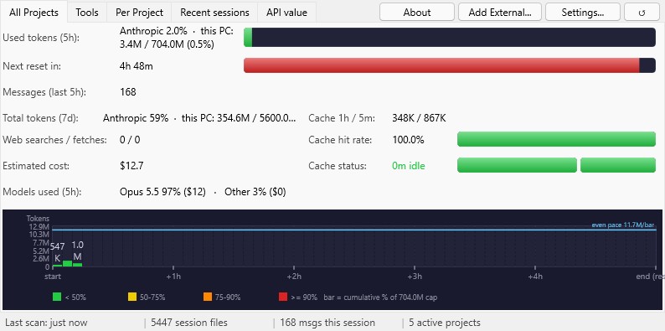Click the longer cache status bar
Screen dimensions: 665x331
[x=517, y=165]
